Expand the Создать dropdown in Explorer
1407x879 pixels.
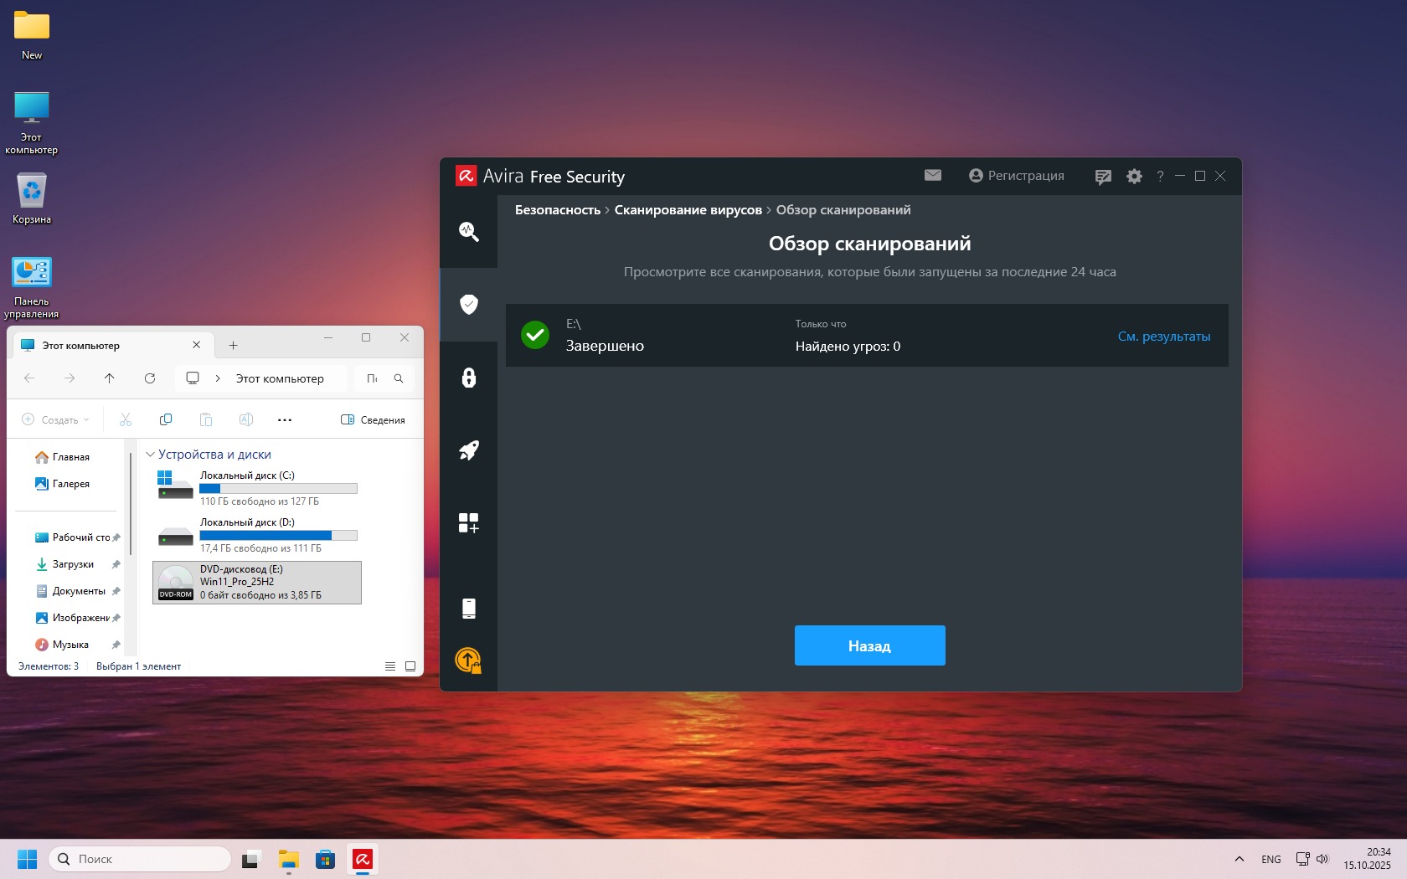point(55,419)
